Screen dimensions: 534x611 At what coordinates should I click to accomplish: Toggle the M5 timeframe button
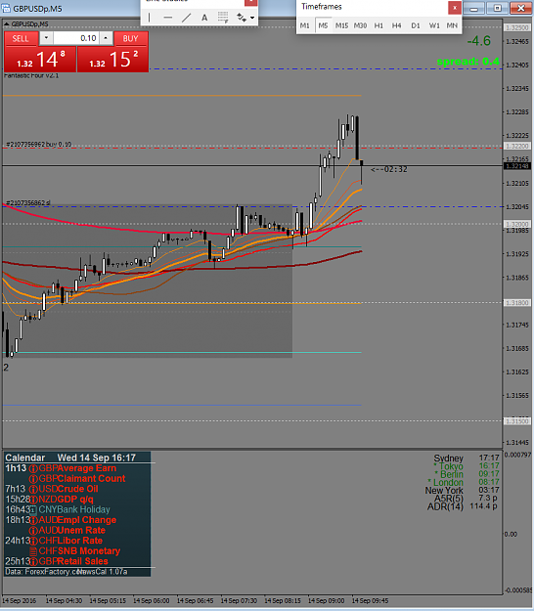click(323, 25)
